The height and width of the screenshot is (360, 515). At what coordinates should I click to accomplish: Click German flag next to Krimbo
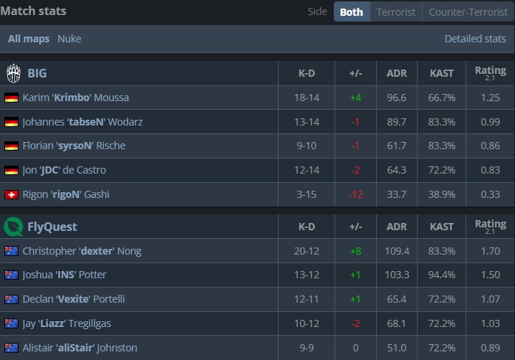(11, 98)
